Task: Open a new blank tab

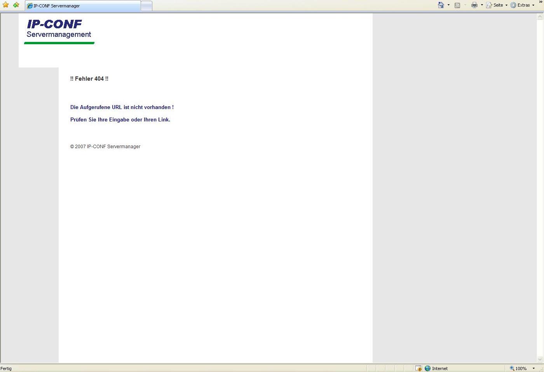Action: point(146,6)
